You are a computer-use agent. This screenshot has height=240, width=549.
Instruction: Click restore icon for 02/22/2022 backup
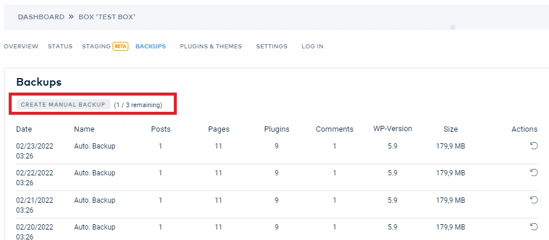[533, 172]
